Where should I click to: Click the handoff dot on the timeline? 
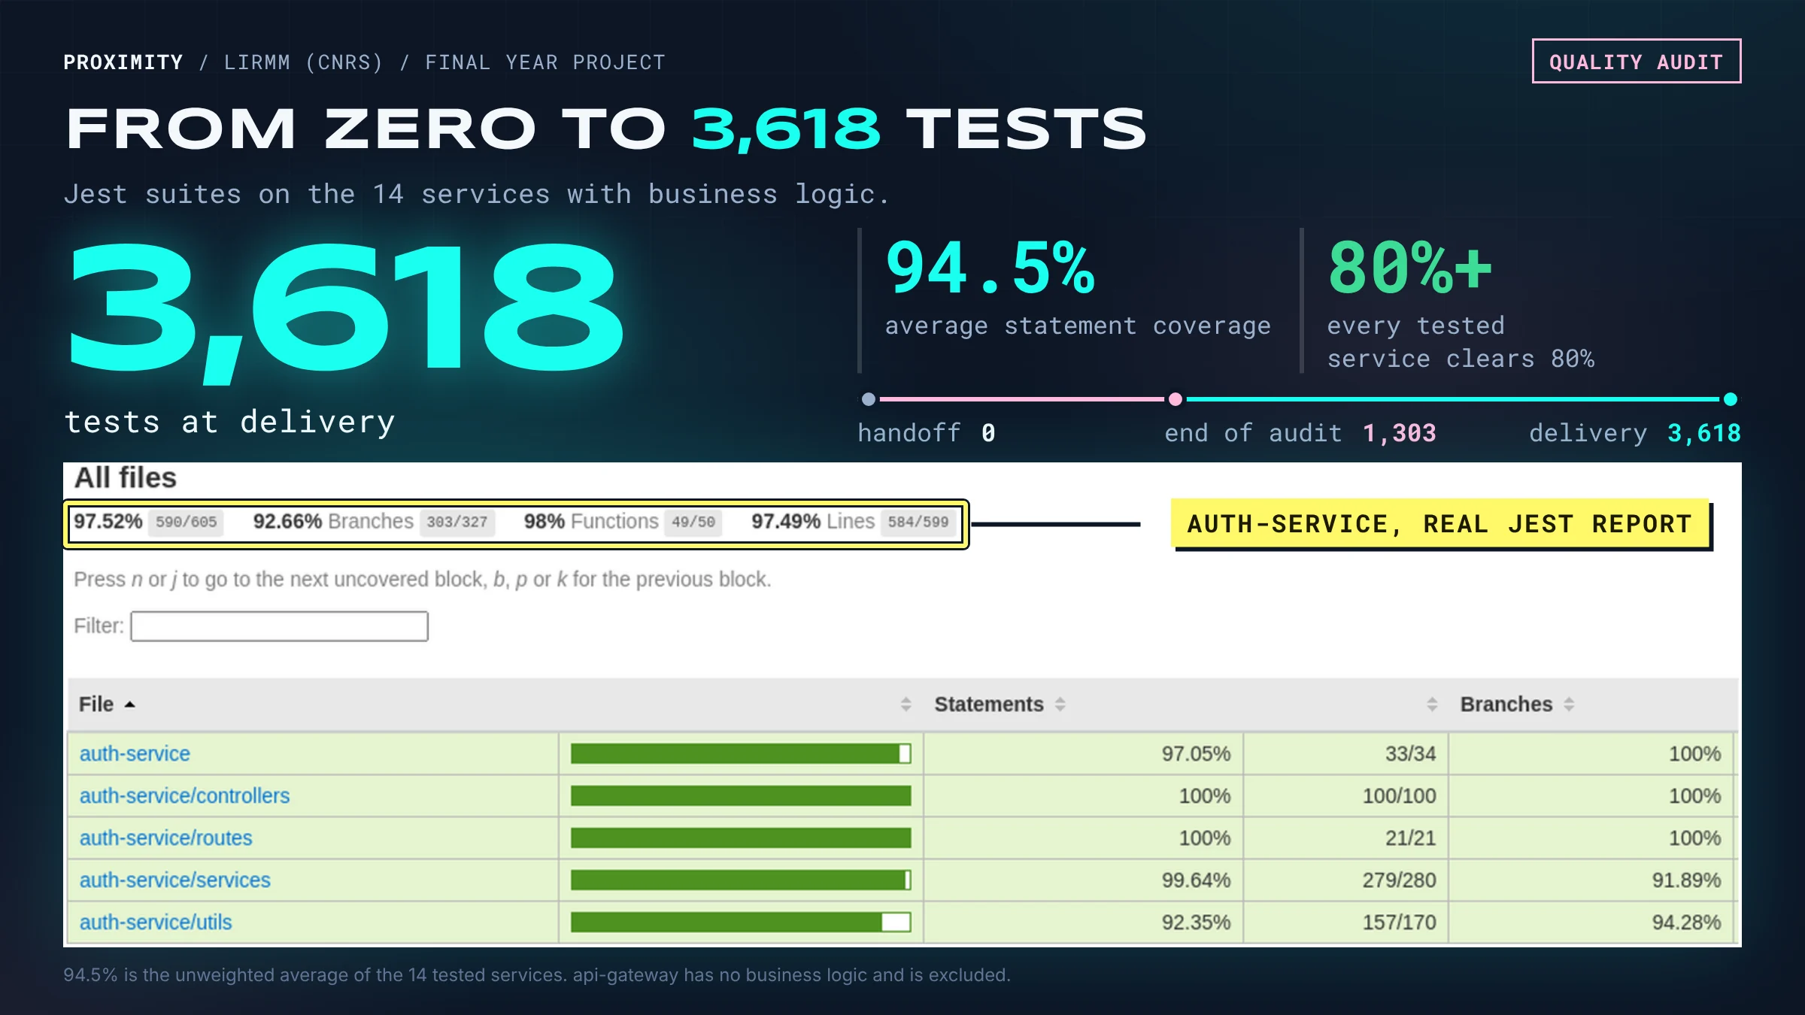coord(868,399)
